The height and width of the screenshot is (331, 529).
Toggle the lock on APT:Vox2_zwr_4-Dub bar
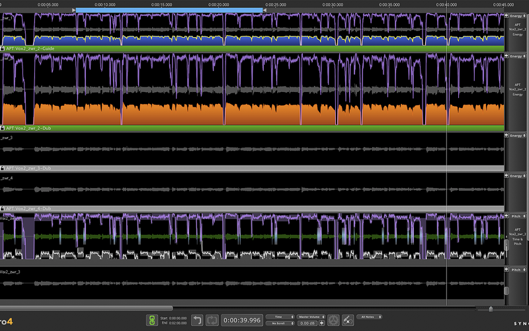[3, 209]
